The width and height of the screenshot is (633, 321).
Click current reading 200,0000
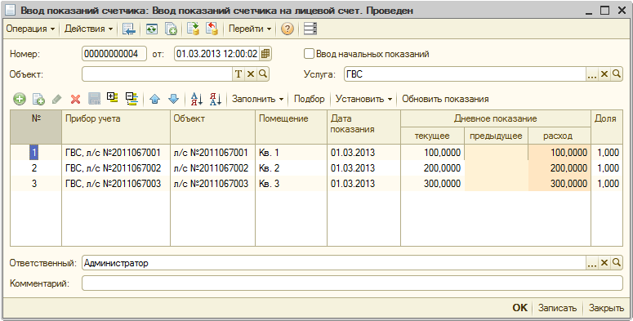click(x=432, y=168)
